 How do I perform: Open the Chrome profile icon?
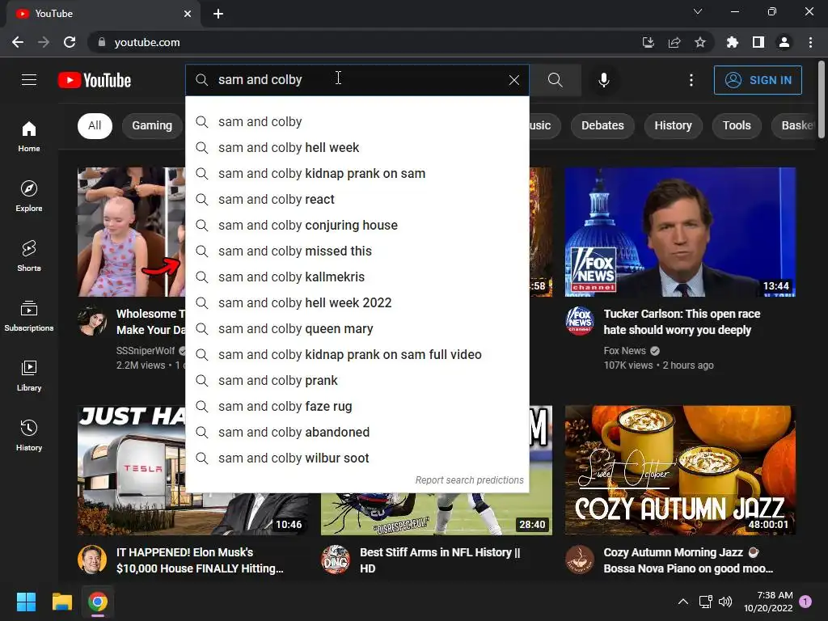tap(784, 42)
